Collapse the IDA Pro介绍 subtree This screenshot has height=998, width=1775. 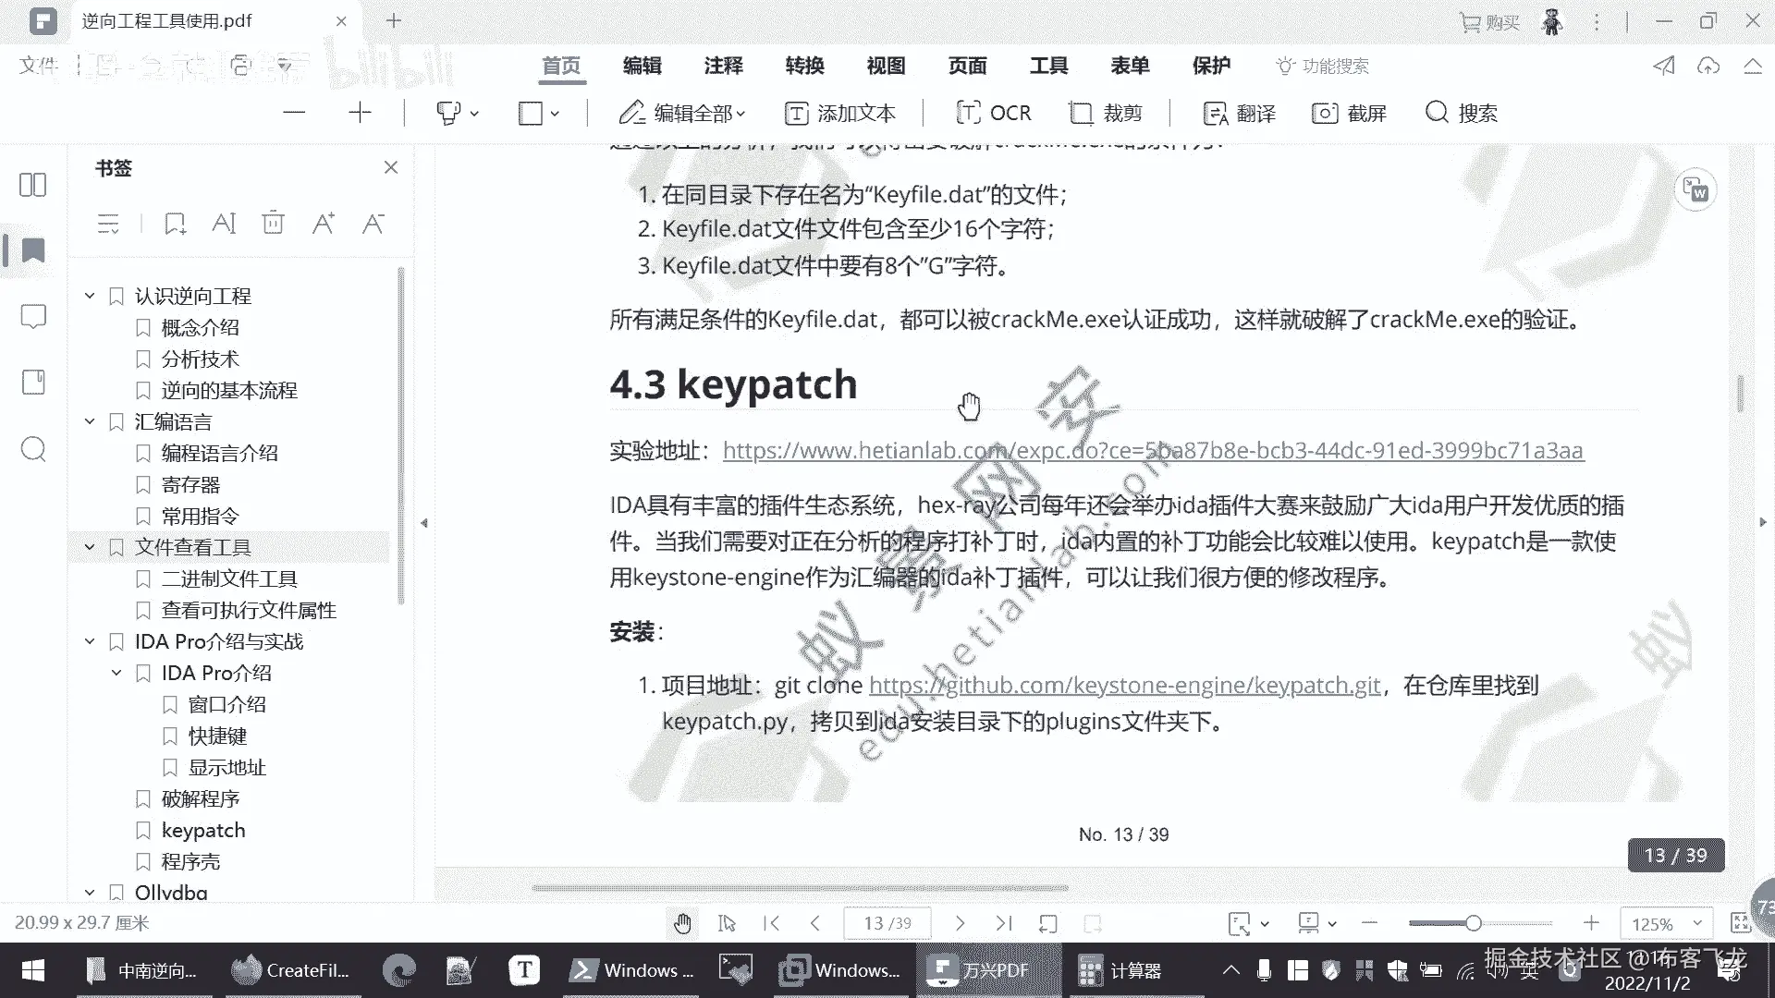116,674
